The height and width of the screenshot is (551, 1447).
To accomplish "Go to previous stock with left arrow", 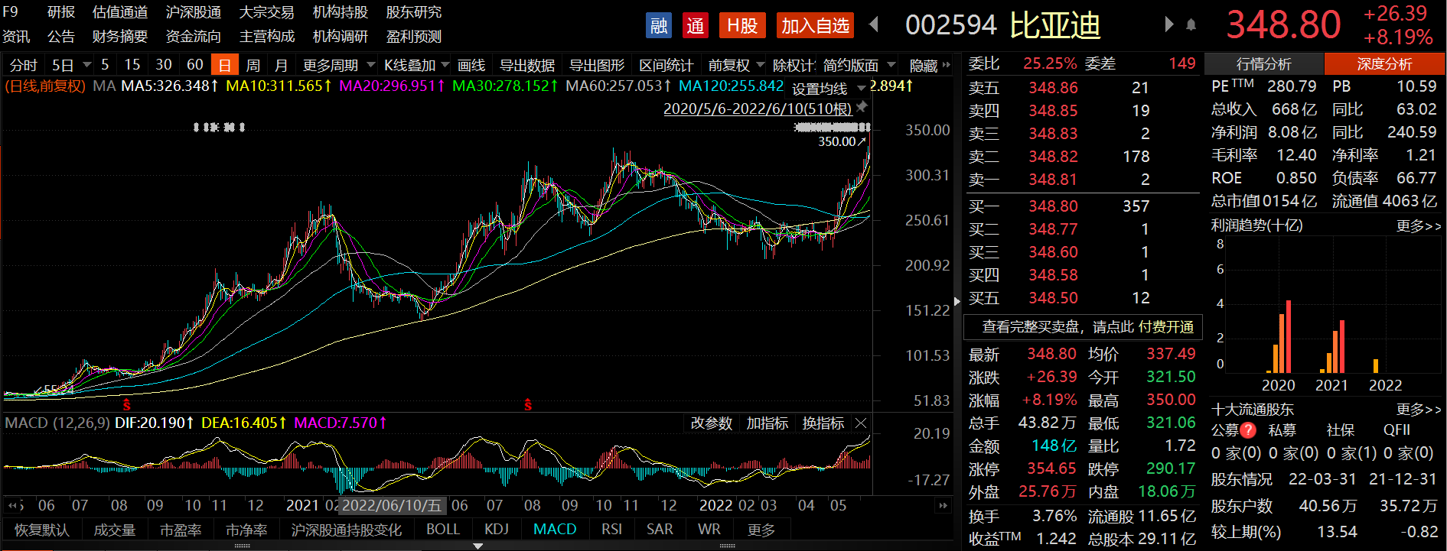I will point(873,24).
